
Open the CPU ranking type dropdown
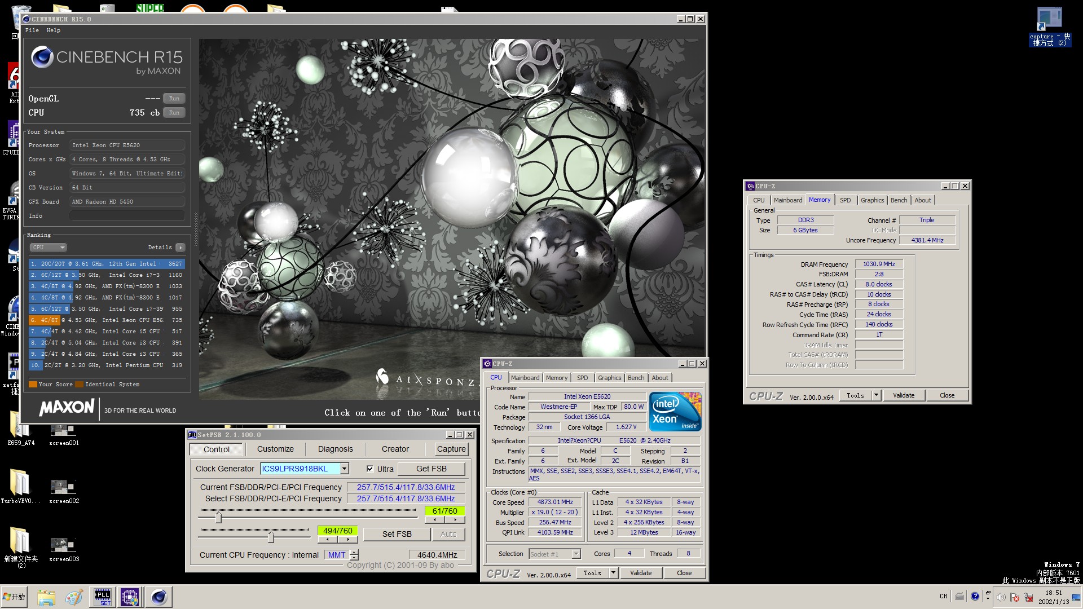pyautogui.click(x=48, y=248)
